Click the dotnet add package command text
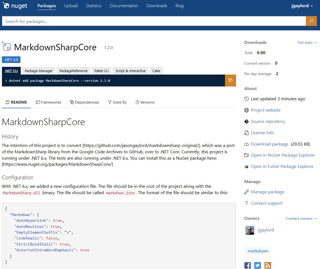Image resolution: width=320 pixels, height=269 pixels. [59, 81]
